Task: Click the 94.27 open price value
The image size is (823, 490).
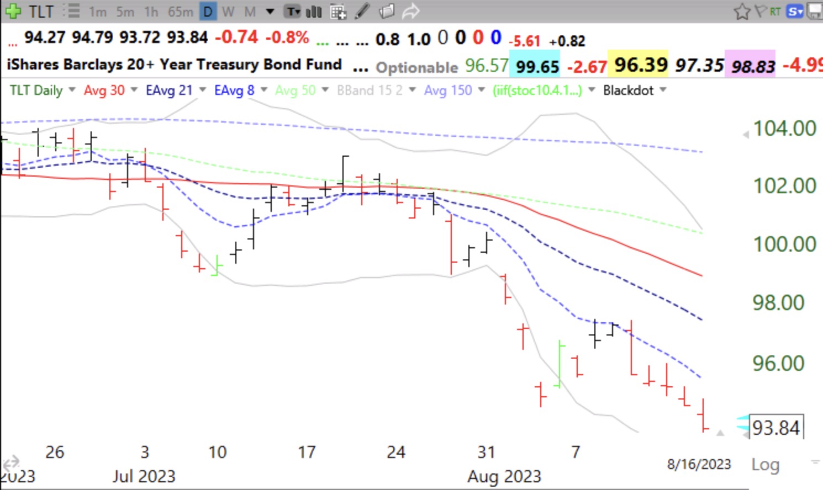Action: tap(45, 38)
